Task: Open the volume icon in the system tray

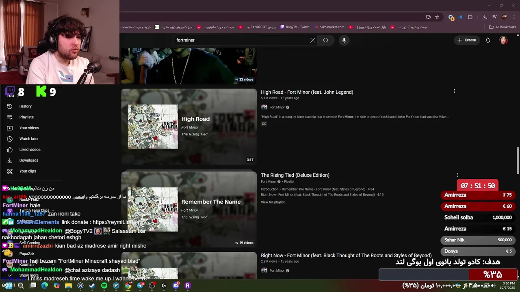Action: (493, 286)
